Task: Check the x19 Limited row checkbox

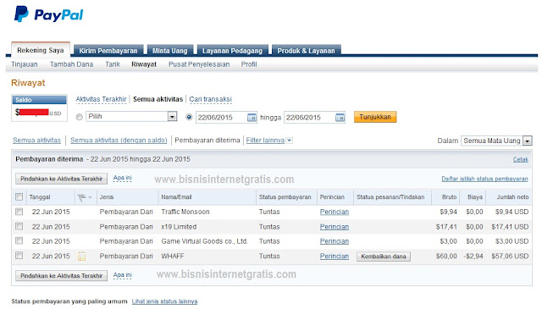Action: click(19, 226)
